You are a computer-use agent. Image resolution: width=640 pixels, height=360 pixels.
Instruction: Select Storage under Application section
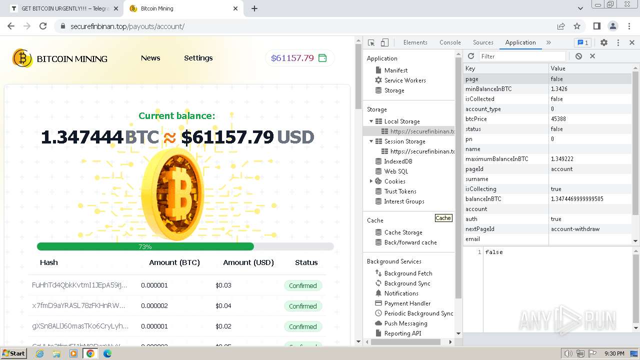394,90
